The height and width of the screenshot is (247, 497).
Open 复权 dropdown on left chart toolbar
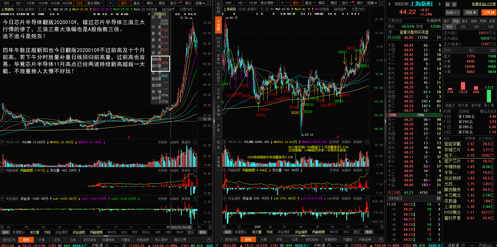coord(125,3)
